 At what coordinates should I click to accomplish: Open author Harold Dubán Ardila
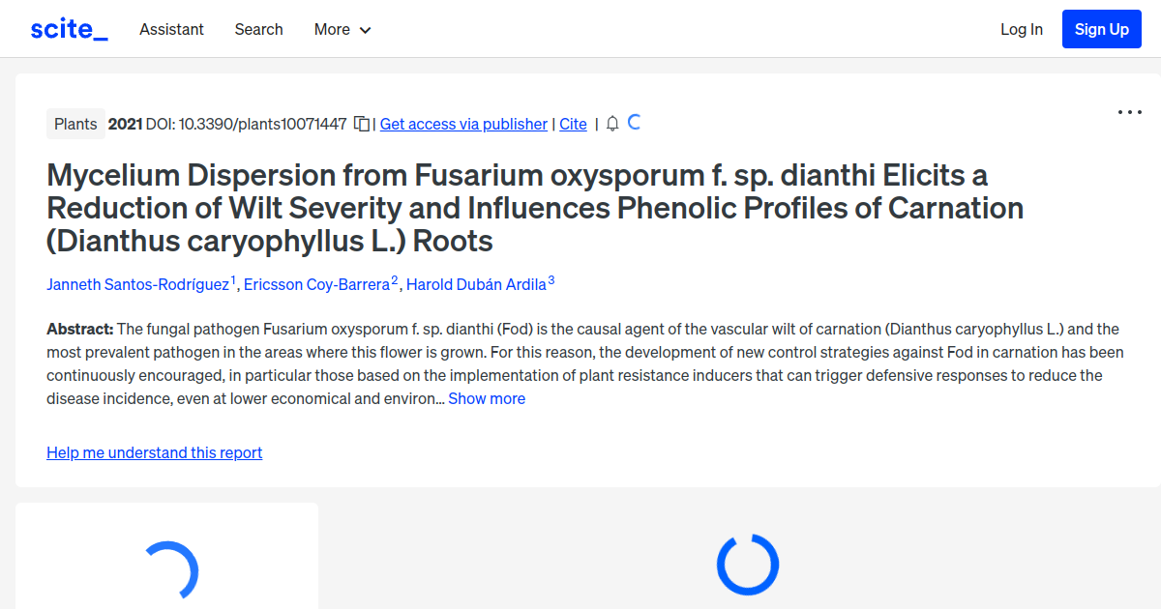[x=476, y=284]
